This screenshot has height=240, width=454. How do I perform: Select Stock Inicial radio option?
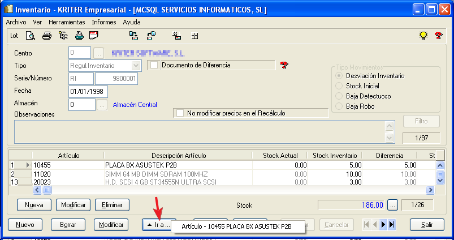(x=339, y=86)
